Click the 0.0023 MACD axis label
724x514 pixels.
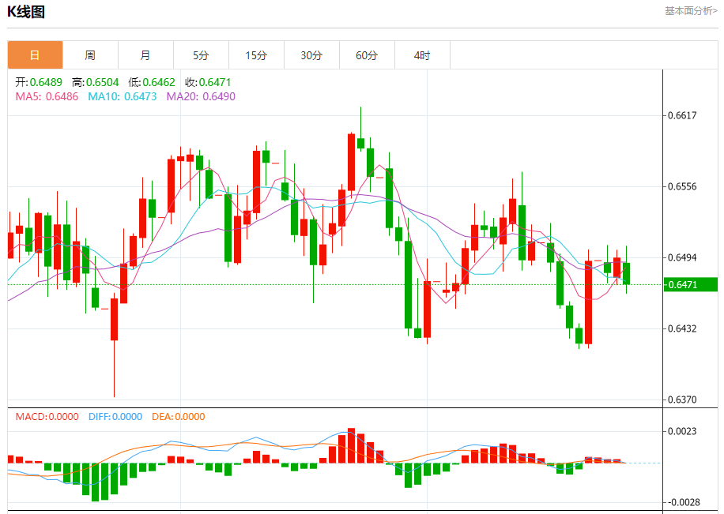pyautogui.click(x=682, y=431)
